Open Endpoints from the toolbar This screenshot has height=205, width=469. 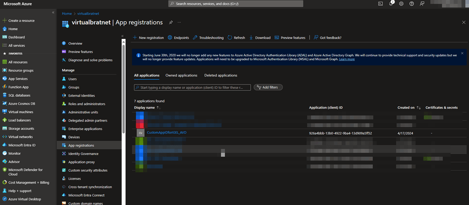(178, 38)
